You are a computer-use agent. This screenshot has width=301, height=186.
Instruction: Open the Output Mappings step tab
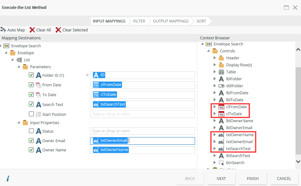pos(171,21)
